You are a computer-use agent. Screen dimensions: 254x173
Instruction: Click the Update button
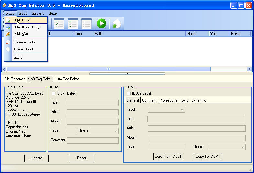click(36, 158)
